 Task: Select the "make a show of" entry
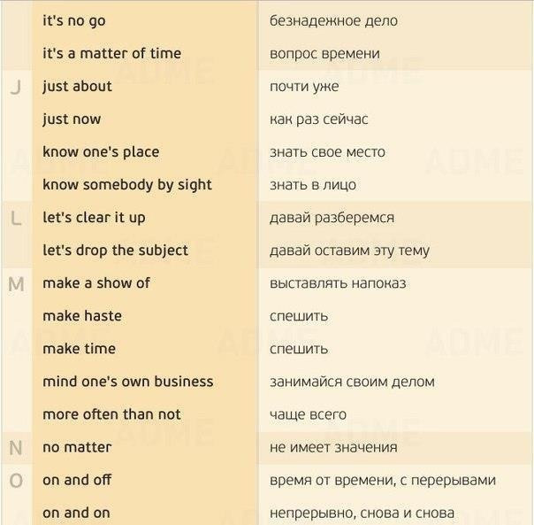[x=96, y=283]
